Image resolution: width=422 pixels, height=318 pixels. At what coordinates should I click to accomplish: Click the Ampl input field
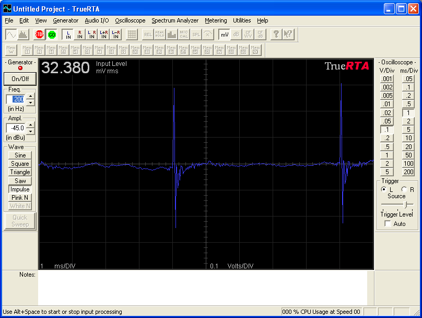pyautogui.click(x=16, y=128)
